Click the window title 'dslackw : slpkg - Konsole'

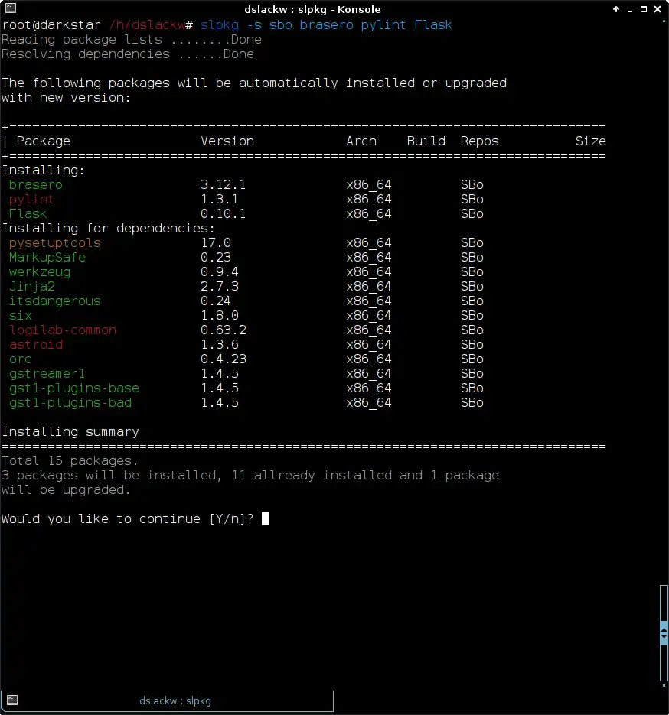tap(312, 10)
